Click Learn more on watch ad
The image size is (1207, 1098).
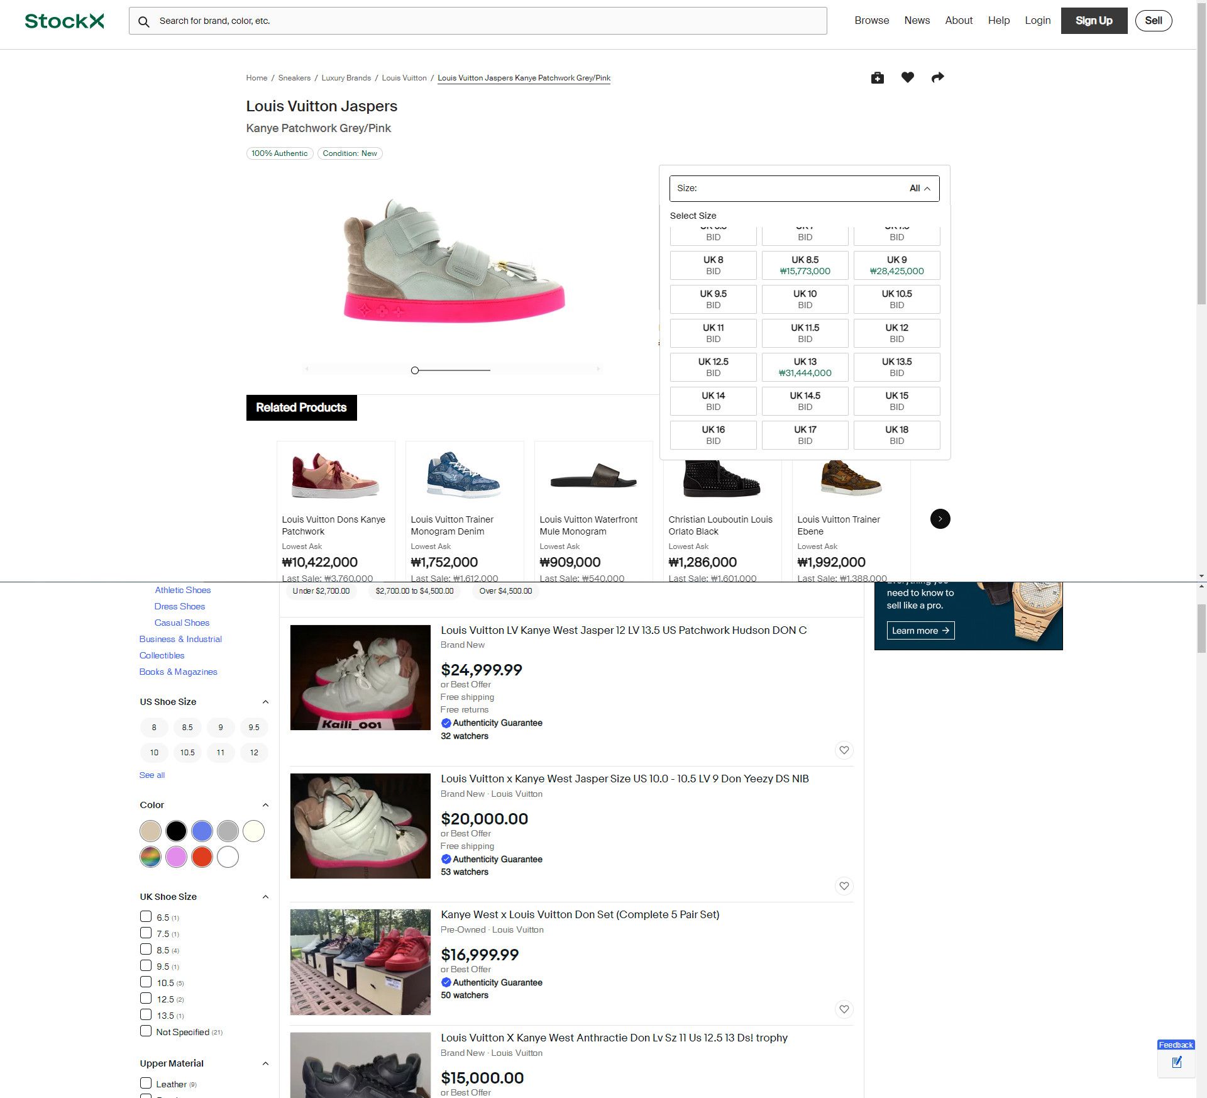pos(920,631)
